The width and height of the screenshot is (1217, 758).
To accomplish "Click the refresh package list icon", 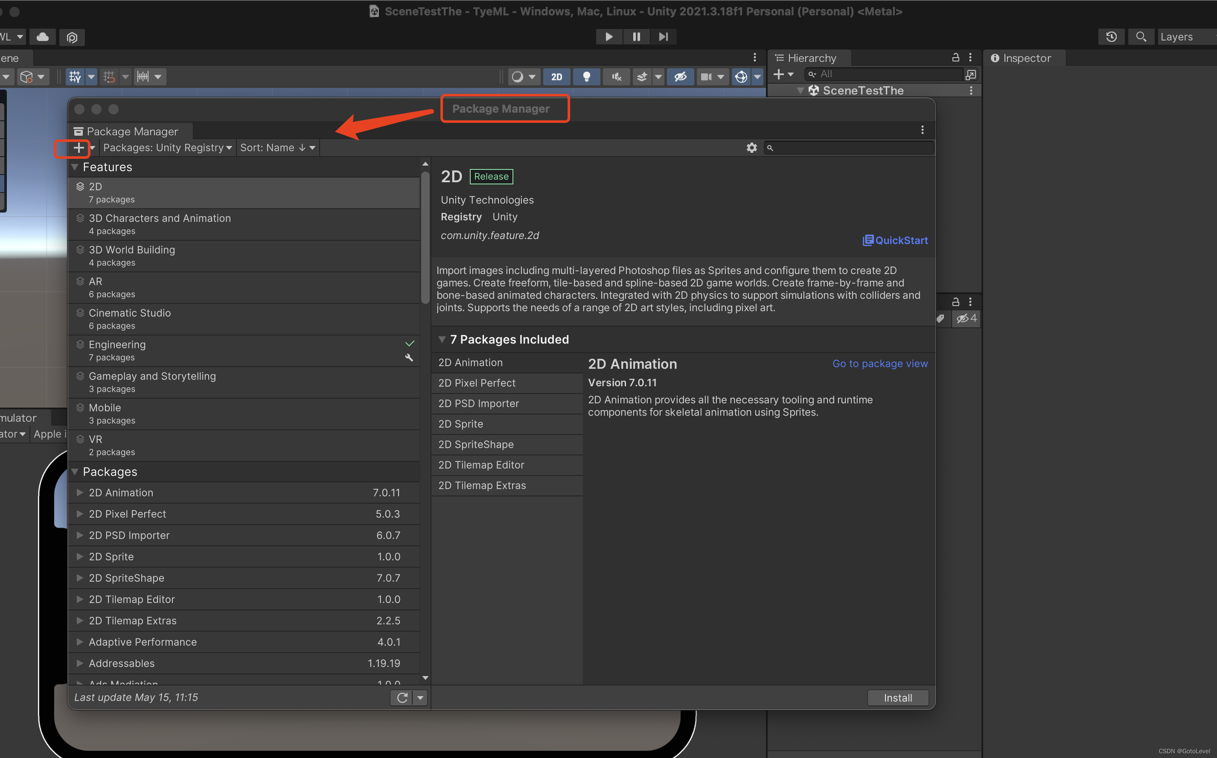I will [x=402, y=697].
